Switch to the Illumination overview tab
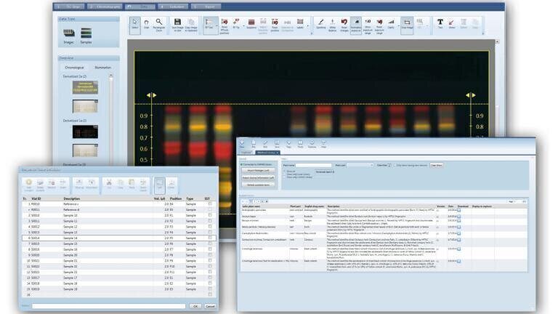The width and height of the screenshot is (558, 314). (x=103, y=68)
